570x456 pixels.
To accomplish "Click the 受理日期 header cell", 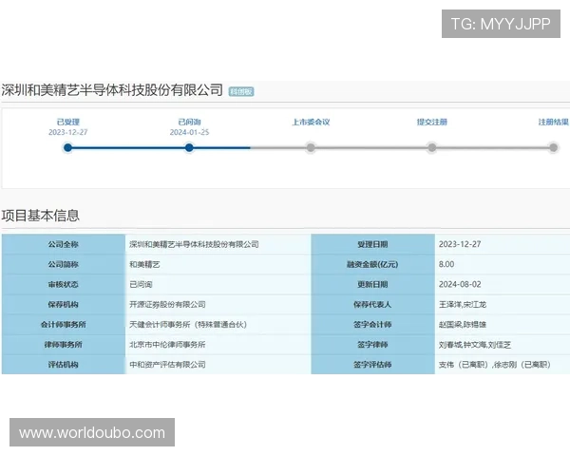I will tap(372, 244).
